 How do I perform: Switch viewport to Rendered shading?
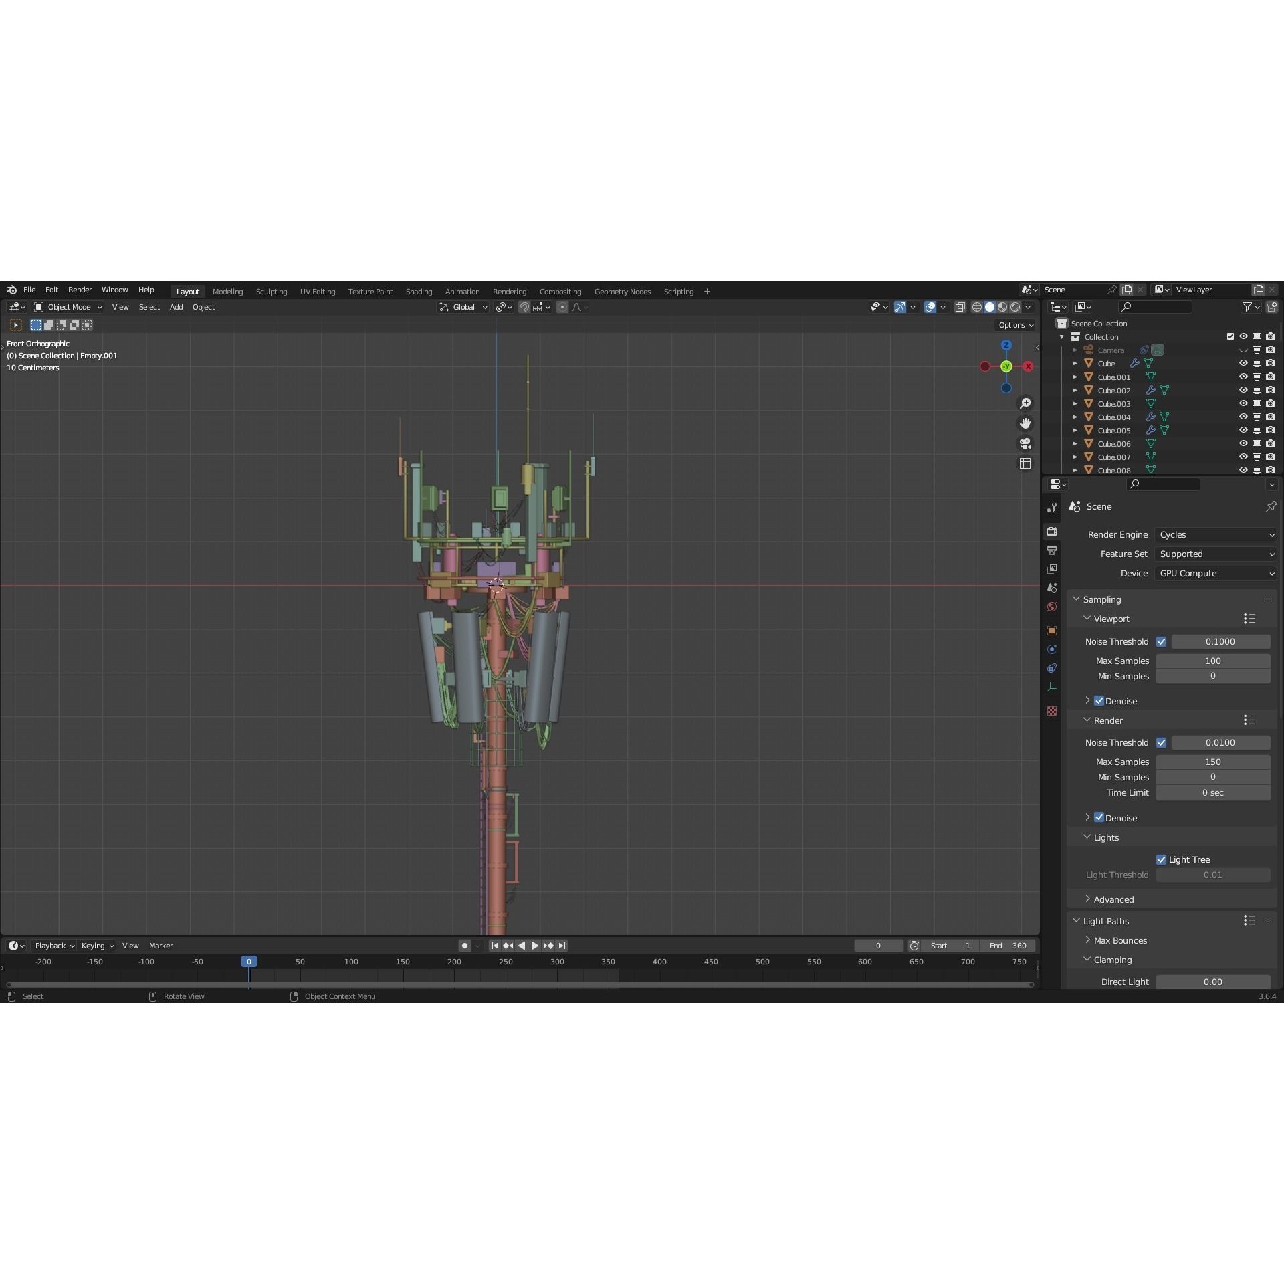(1016, 307)
